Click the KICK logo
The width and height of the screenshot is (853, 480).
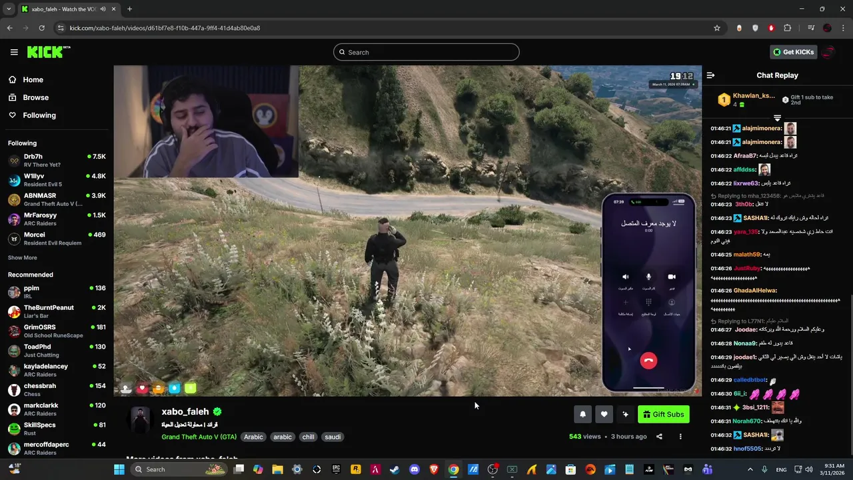coord(49,52)
